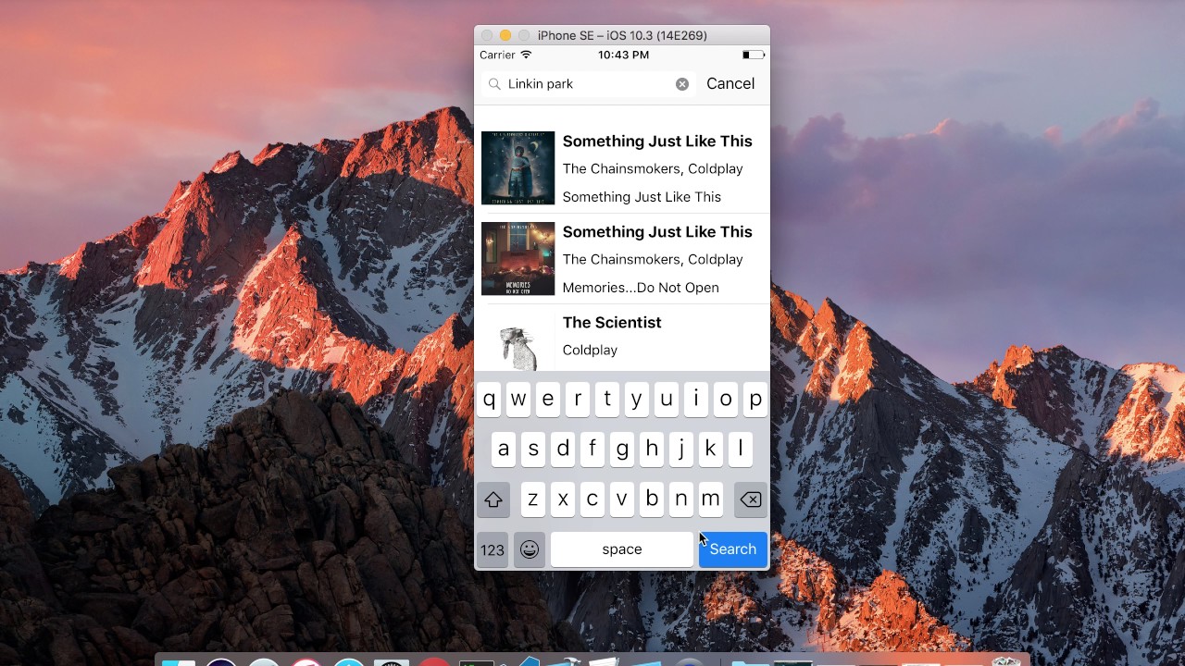Tap the n key

coord(681,499)
